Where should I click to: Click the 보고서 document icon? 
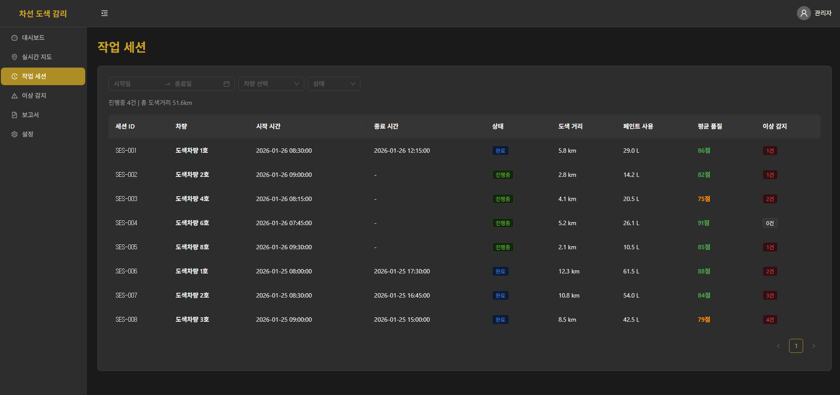click(x=14, y=115)
